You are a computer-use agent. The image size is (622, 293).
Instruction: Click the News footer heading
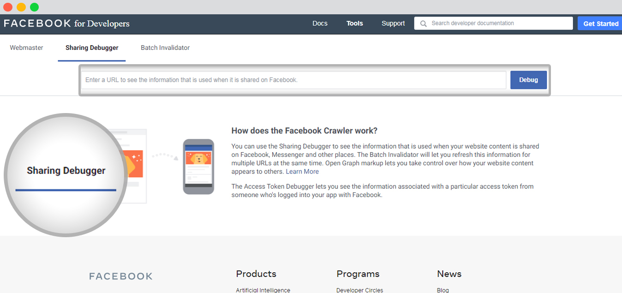click(x=449, y=274)
